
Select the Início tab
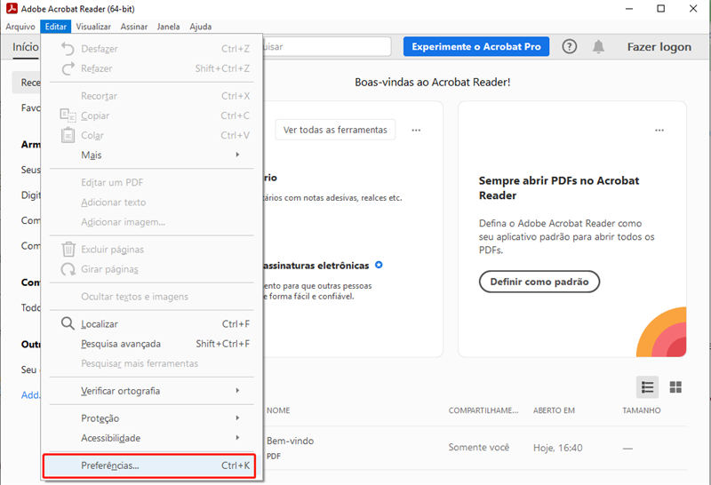(25, 47)
